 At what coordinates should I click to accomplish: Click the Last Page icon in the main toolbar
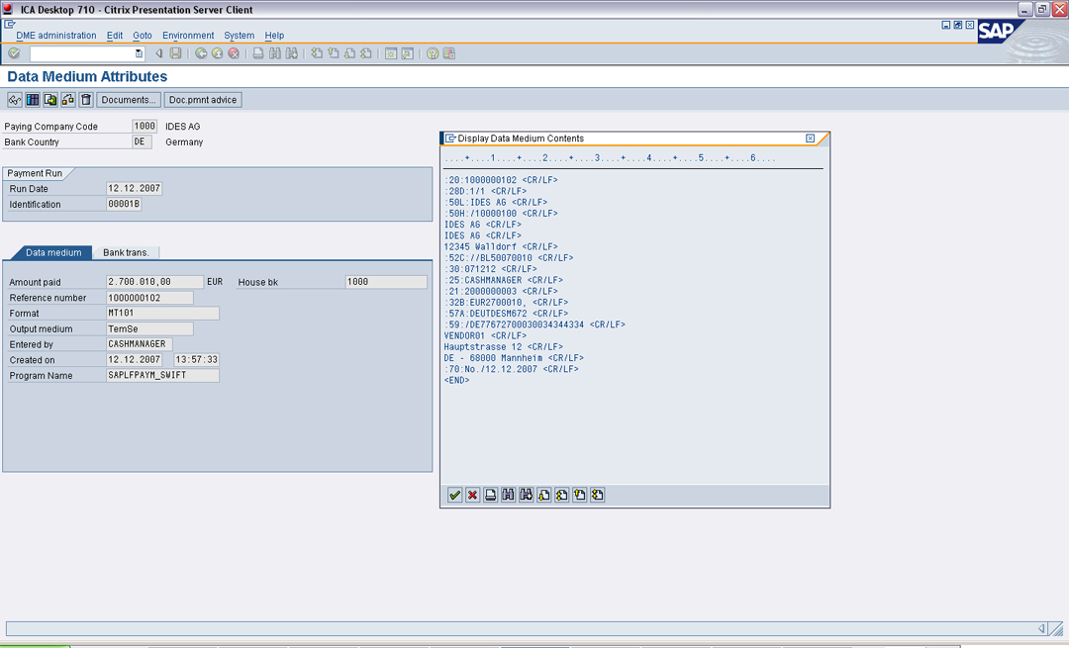[366, 53]
